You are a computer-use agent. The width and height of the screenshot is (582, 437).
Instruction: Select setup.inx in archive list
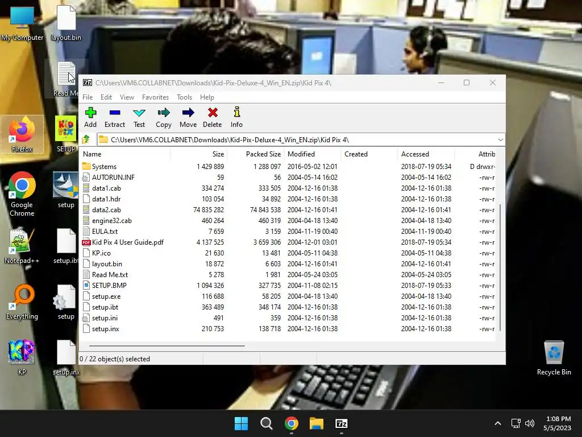[288, 328]
